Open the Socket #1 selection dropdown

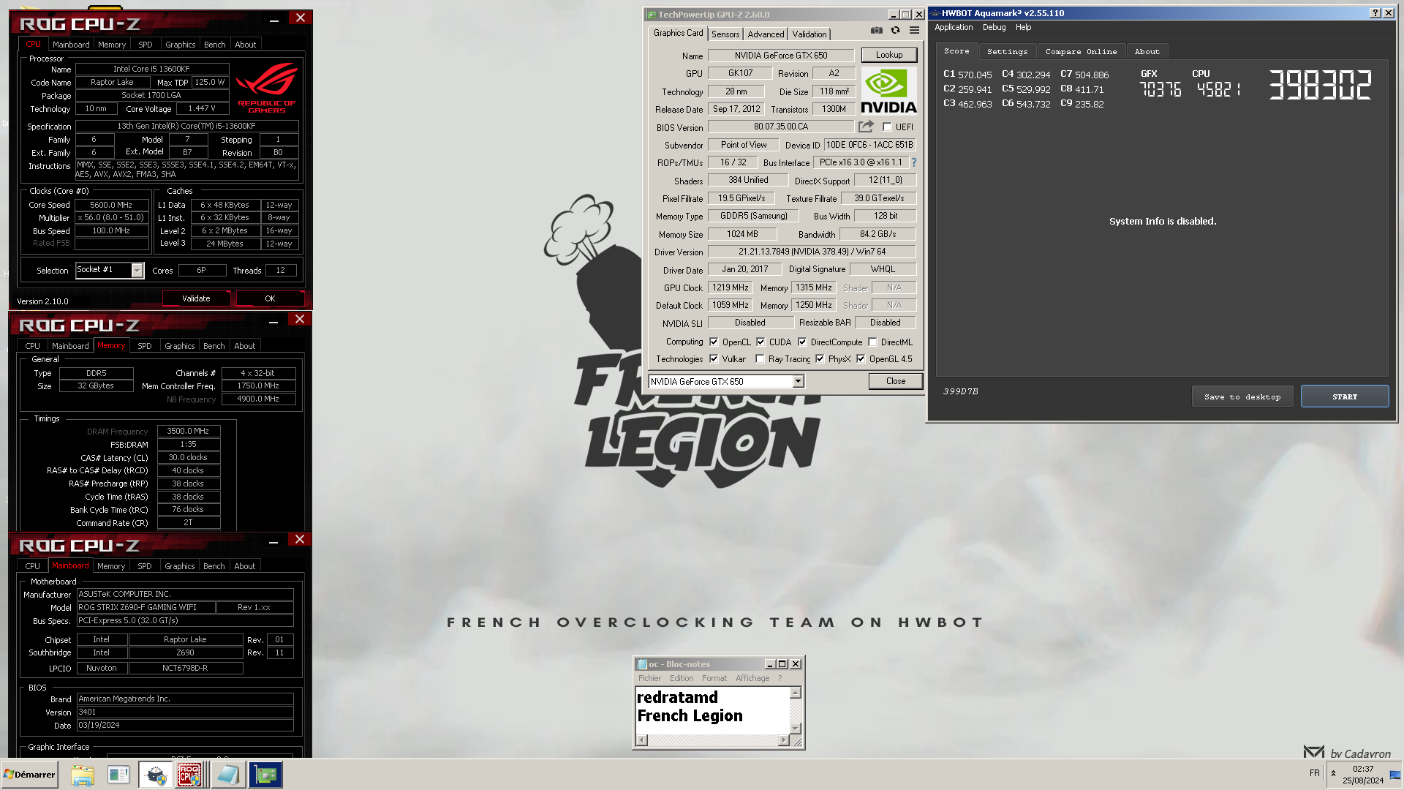137,271
